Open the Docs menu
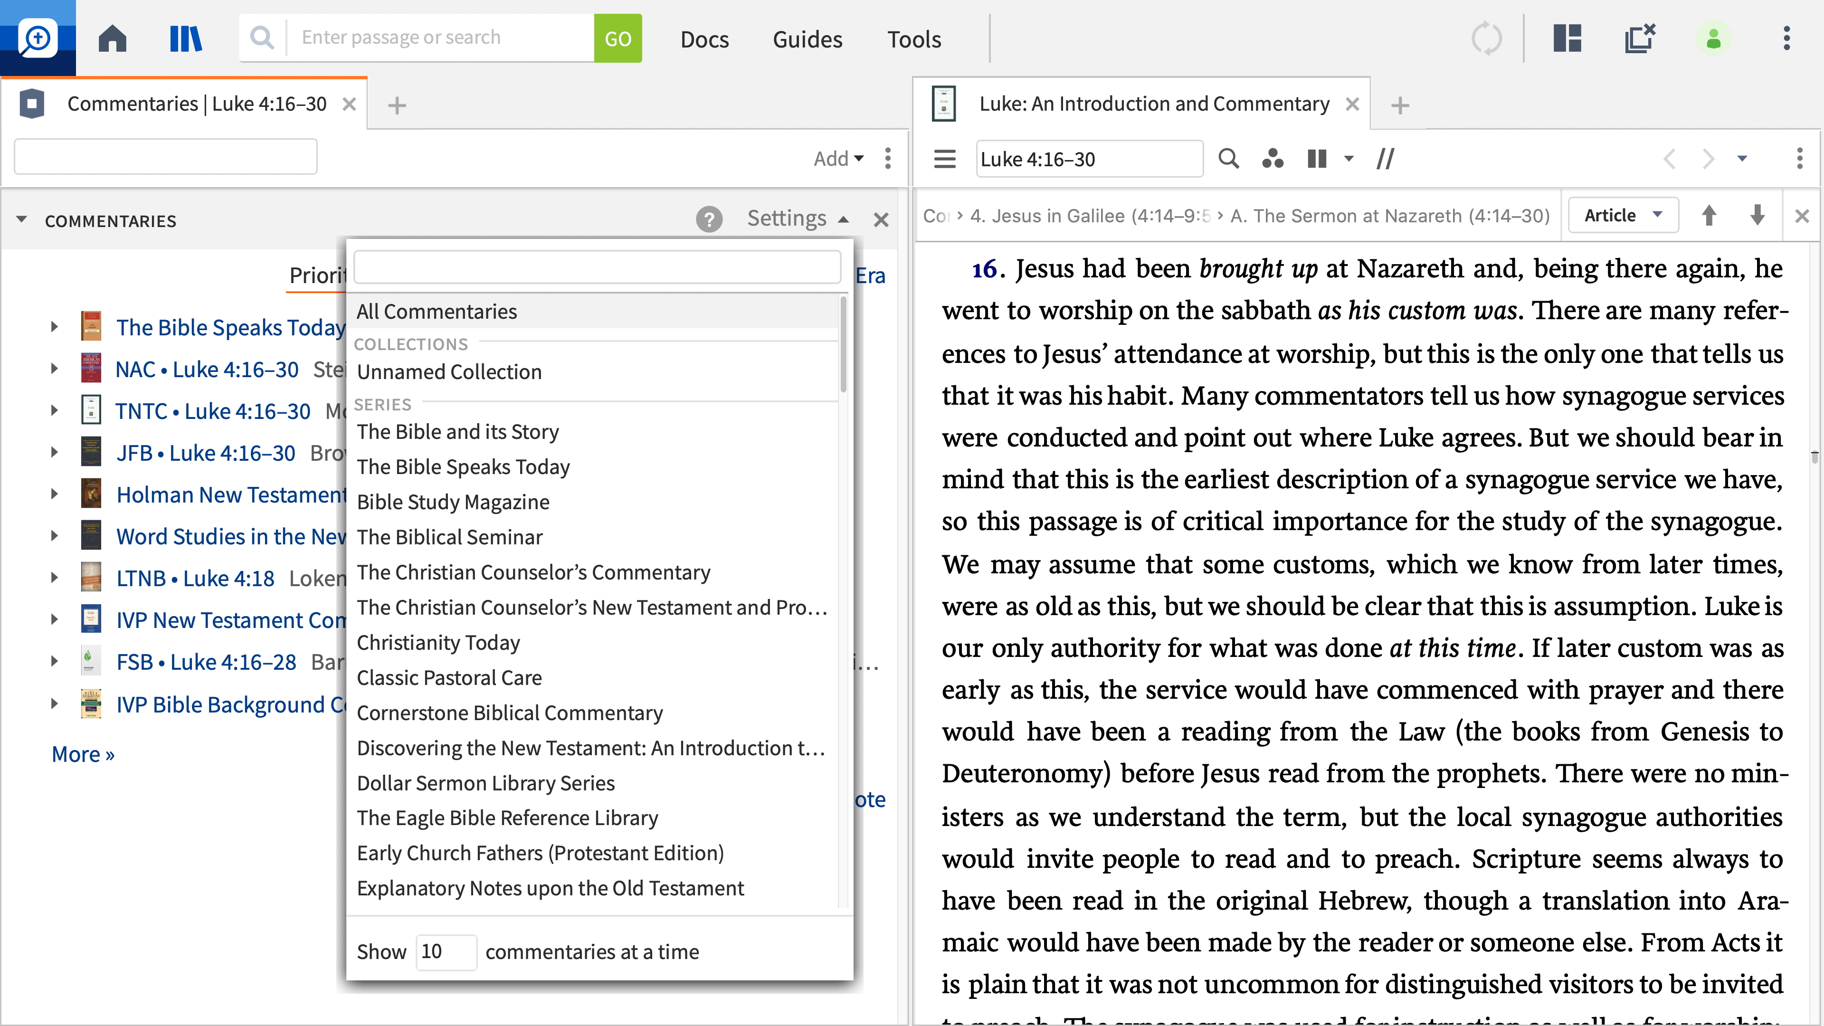The width and height of the screenshot is (1824, 1026). [x=704, y=39]
